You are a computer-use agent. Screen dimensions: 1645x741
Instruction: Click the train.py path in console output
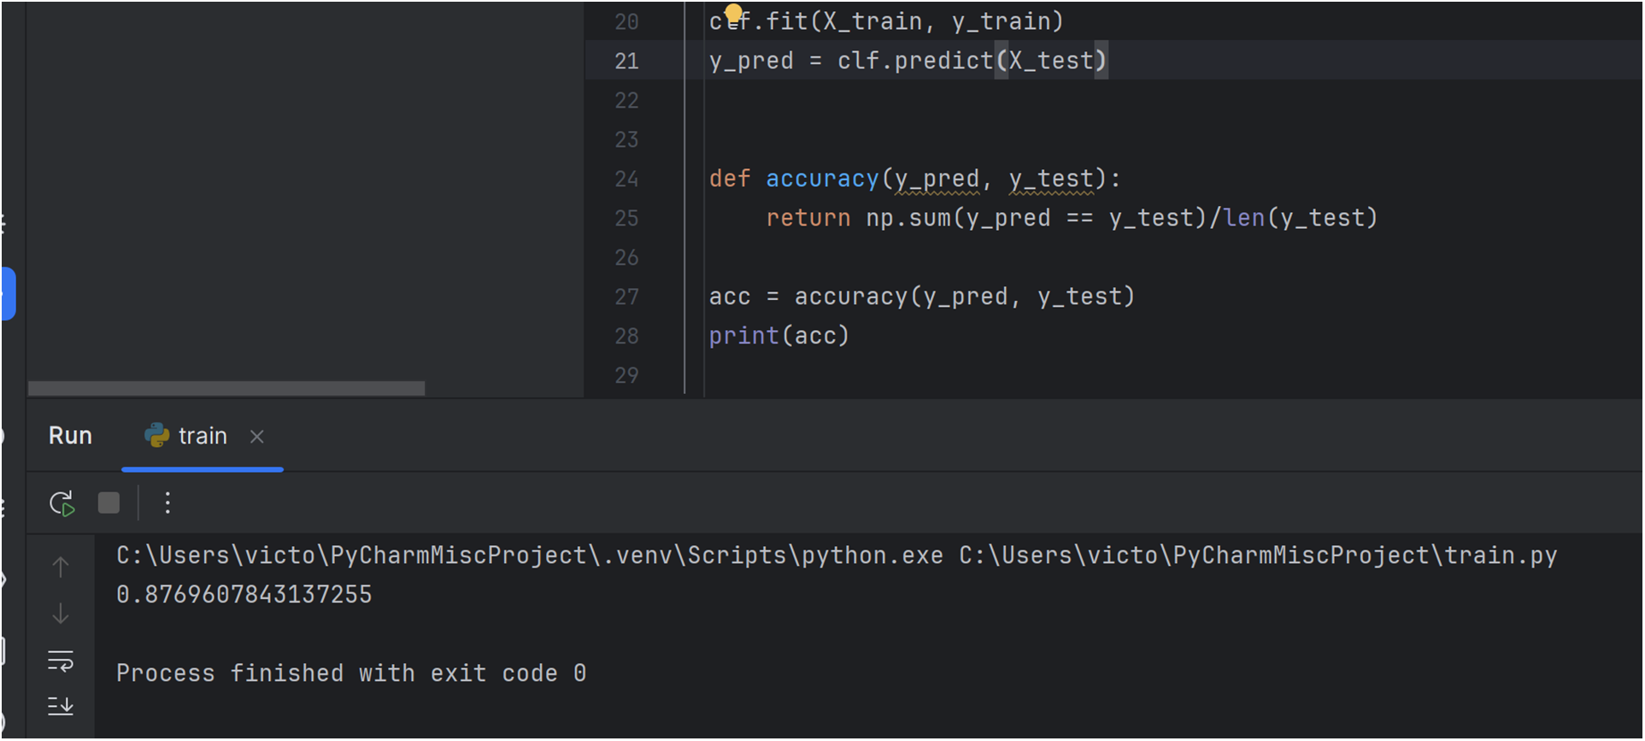click(x=1257, y=556)
